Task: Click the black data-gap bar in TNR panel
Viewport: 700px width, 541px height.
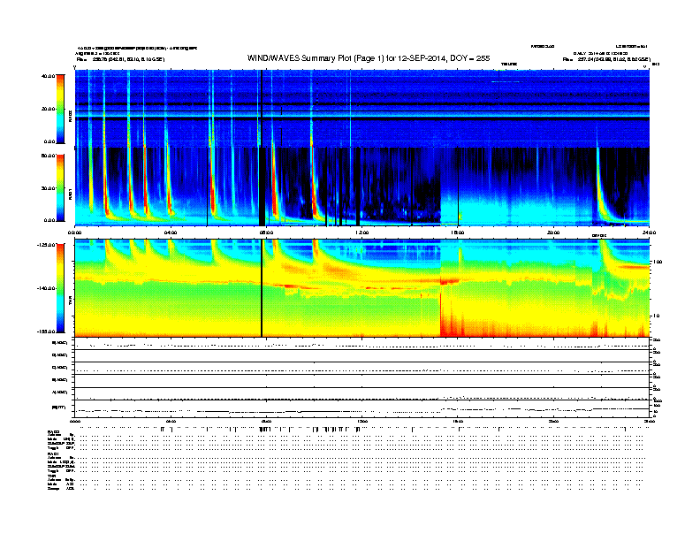Action: pyautogui.click(x=261, y=288)
